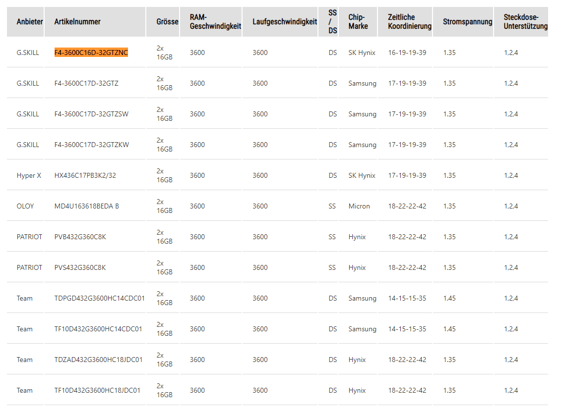
Task: Select part number TF10D432G3600HC18JDC01
Action: coord(97,391)
